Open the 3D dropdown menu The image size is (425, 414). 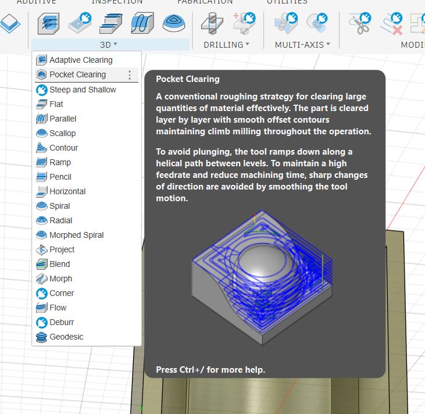(108, 44)
